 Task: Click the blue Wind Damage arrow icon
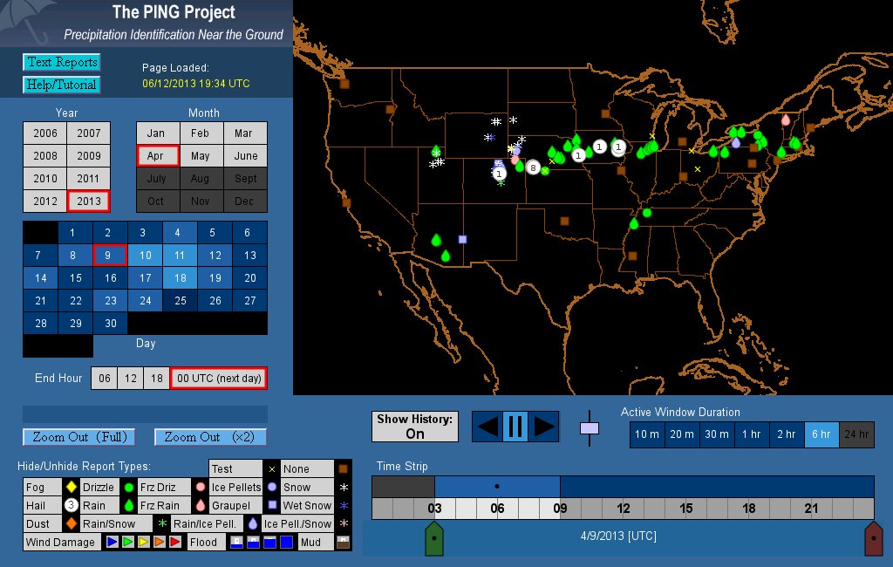(x=112, y=543)
